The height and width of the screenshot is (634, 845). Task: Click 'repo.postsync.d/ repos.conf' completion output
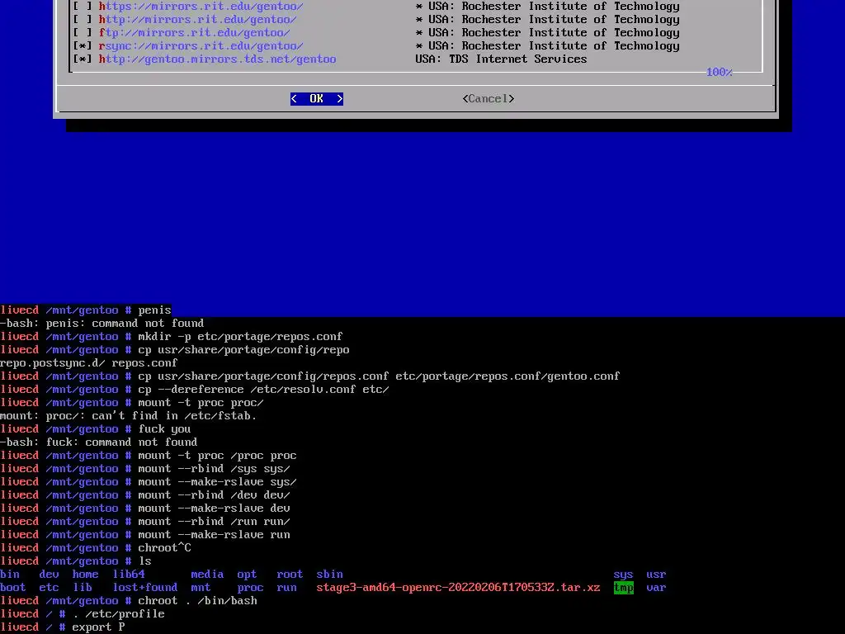coord(88,363)
